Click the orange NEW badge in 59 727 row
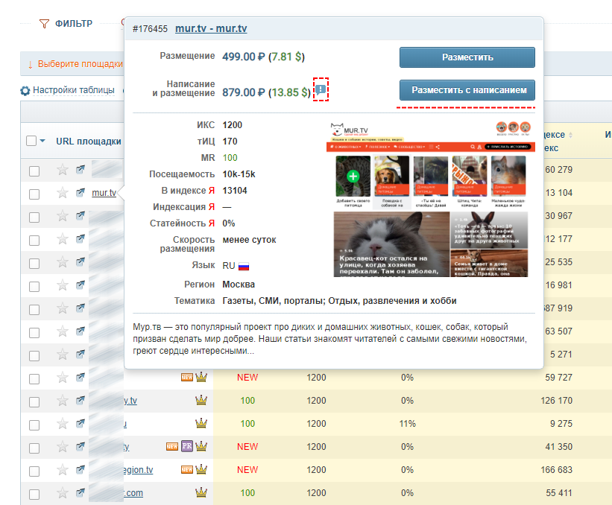The image size is (612, 505). [x=187, y=377]
